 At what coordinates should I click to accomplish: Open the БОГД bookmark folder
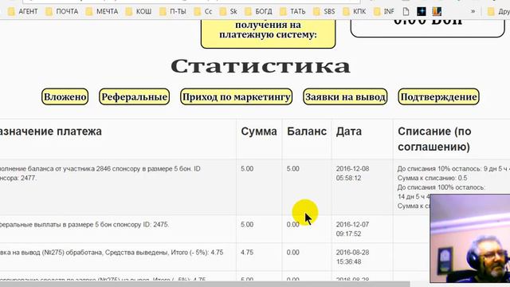258,11
